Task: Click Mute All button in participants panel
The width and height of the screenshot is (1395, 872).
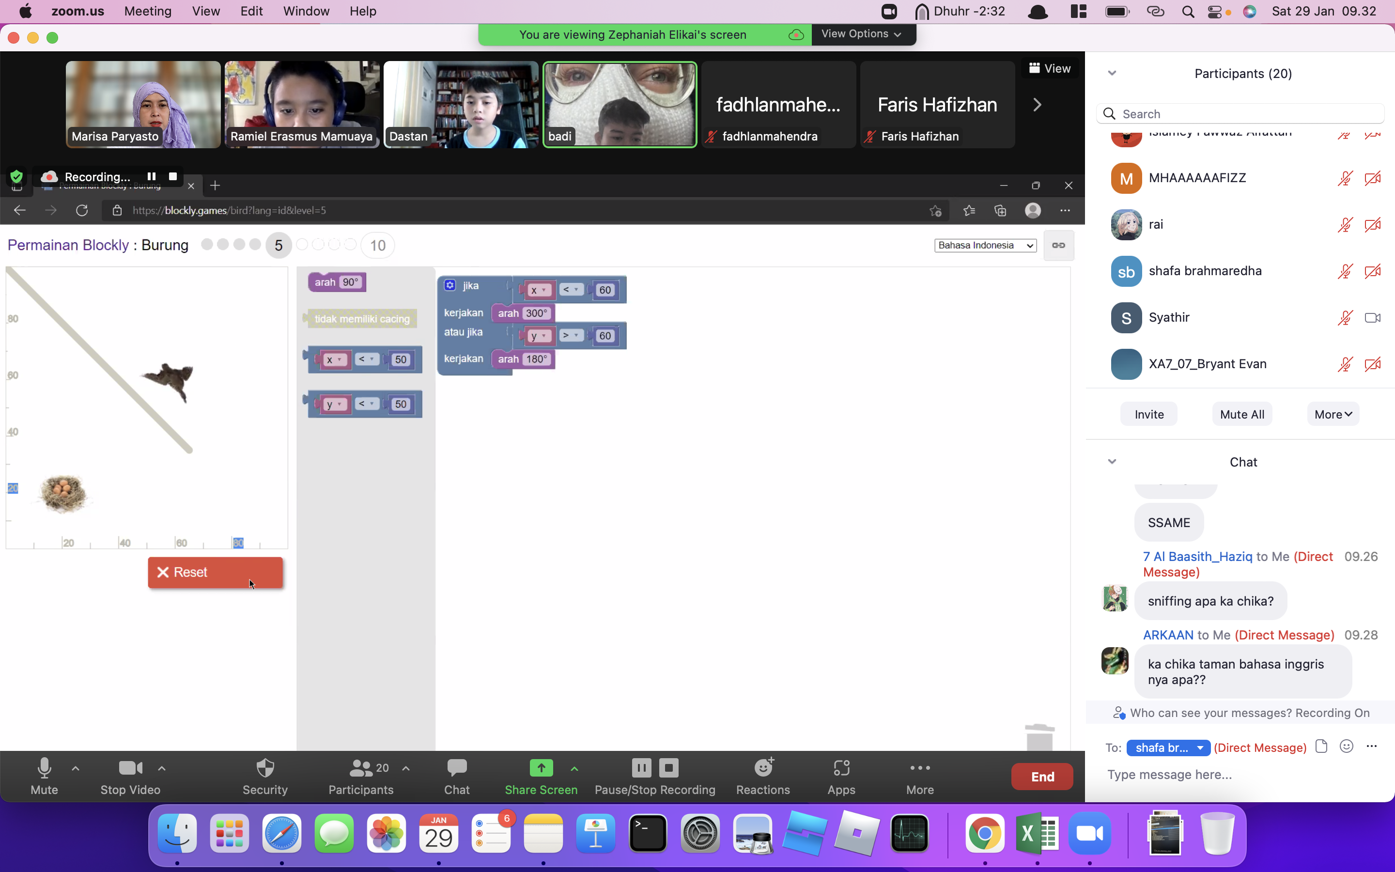Action: tap(1242, 414)
